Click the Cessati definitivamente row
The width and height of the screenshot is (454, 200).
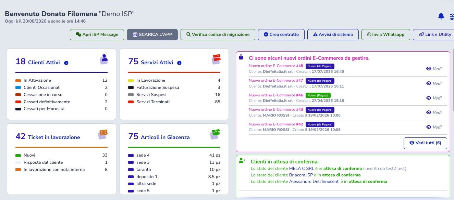click(x=61, y=102)
